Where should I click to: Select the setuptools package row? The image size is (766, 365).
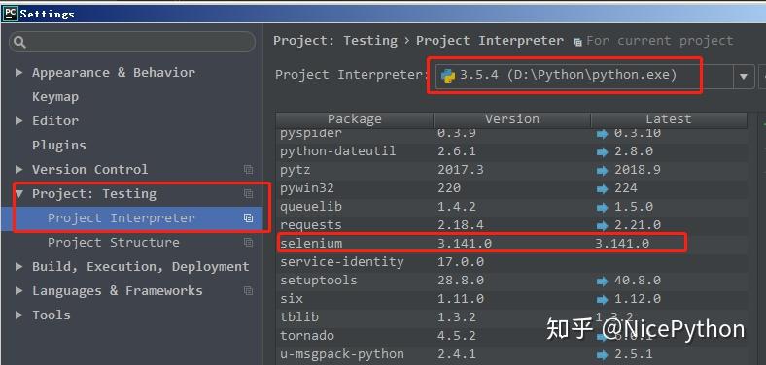click(x=511, y=281)
